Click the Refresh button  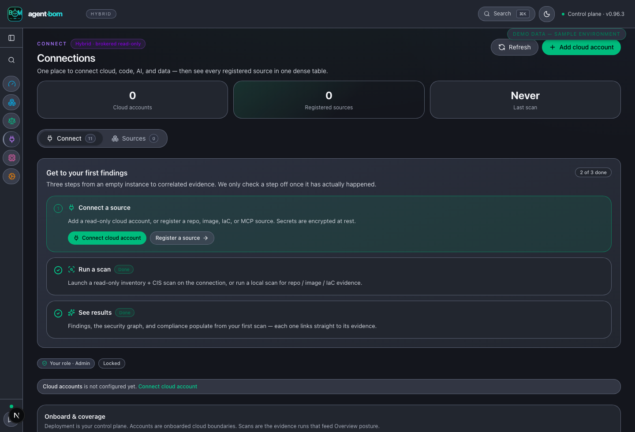point(514,47)
